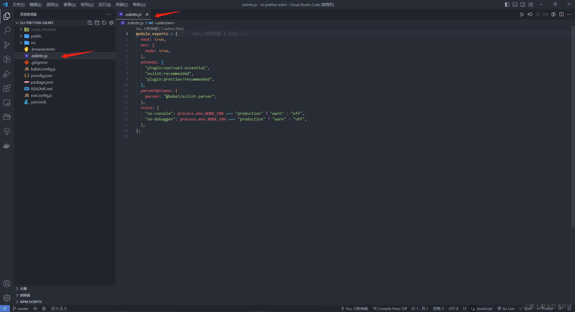Create a new folder in the explorer
Screen dimensions: 575x312
(97, 23)
